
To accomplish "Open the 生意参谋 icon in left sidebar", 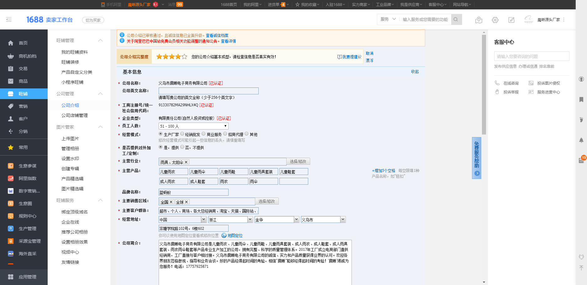I will tap(11, 166).
